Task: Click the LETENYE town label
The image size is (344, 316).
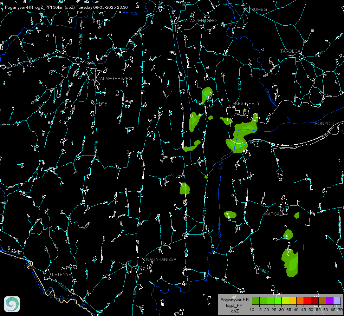Action: (61, 274)
